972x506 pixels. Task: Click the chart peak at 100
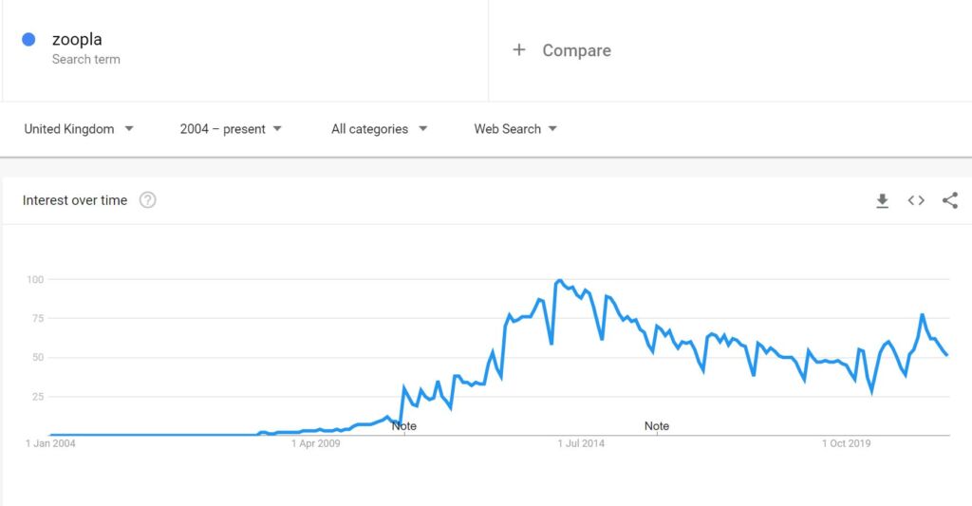pos(560,281)
